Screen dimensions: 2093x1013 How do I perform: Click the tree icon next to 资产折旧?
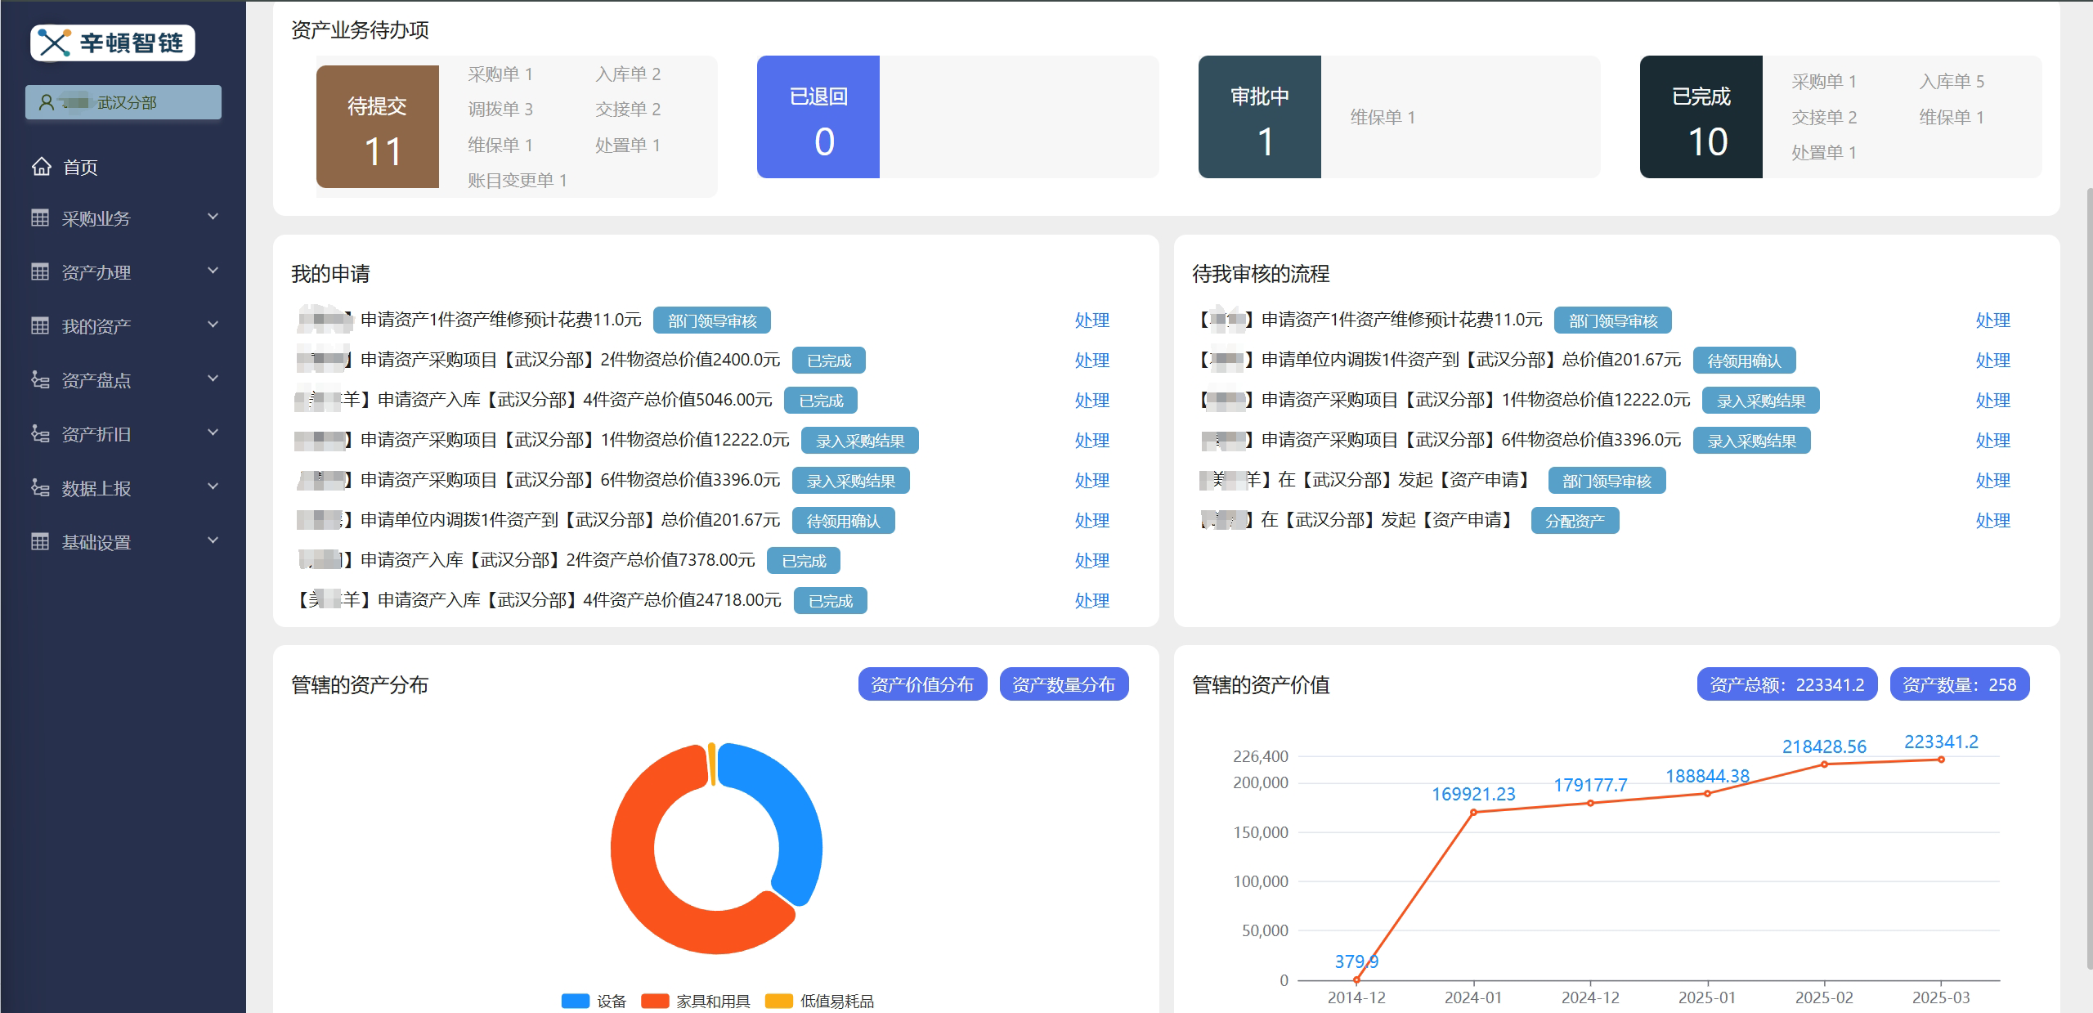[x=40, y=433]
